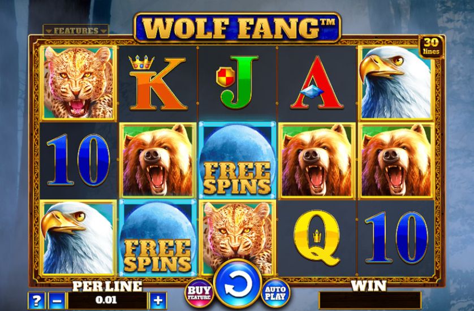Image resolution: width=474 pixels, height=311 pixels.
Task: Open the 30 lines paytable badge
Action: [431, 47]
